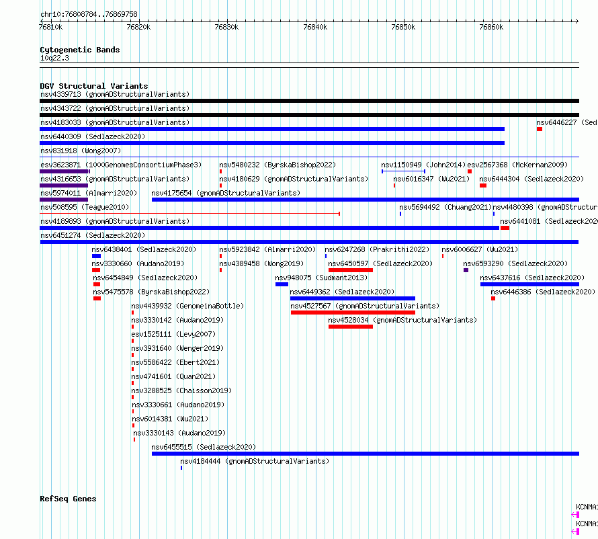Select nsv5586422 (Ebert2021) label
The image size is (598, 539).
coord(175,362)
